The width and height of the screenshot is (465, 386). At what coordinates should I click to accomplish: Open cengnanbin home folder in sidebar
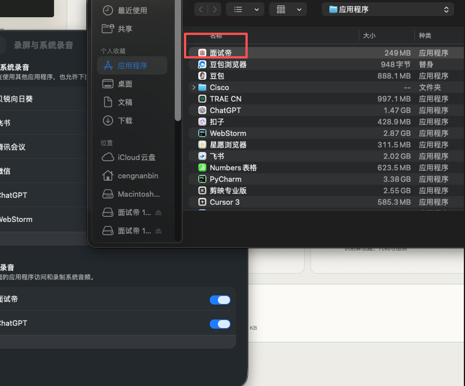132,176
